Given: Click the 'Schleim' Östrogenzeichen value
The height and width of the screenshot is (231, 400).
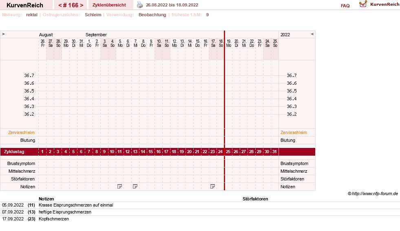Looking at the screenshot, I should [93, 15].
